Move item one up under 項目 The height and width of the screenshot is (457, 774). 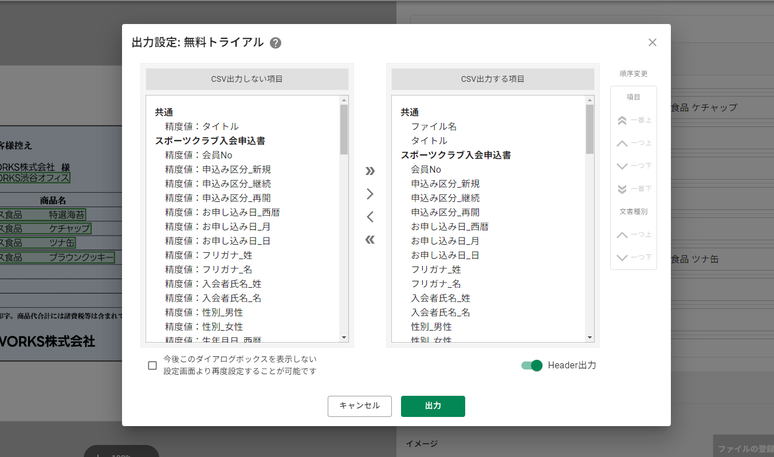pos(634,143)
